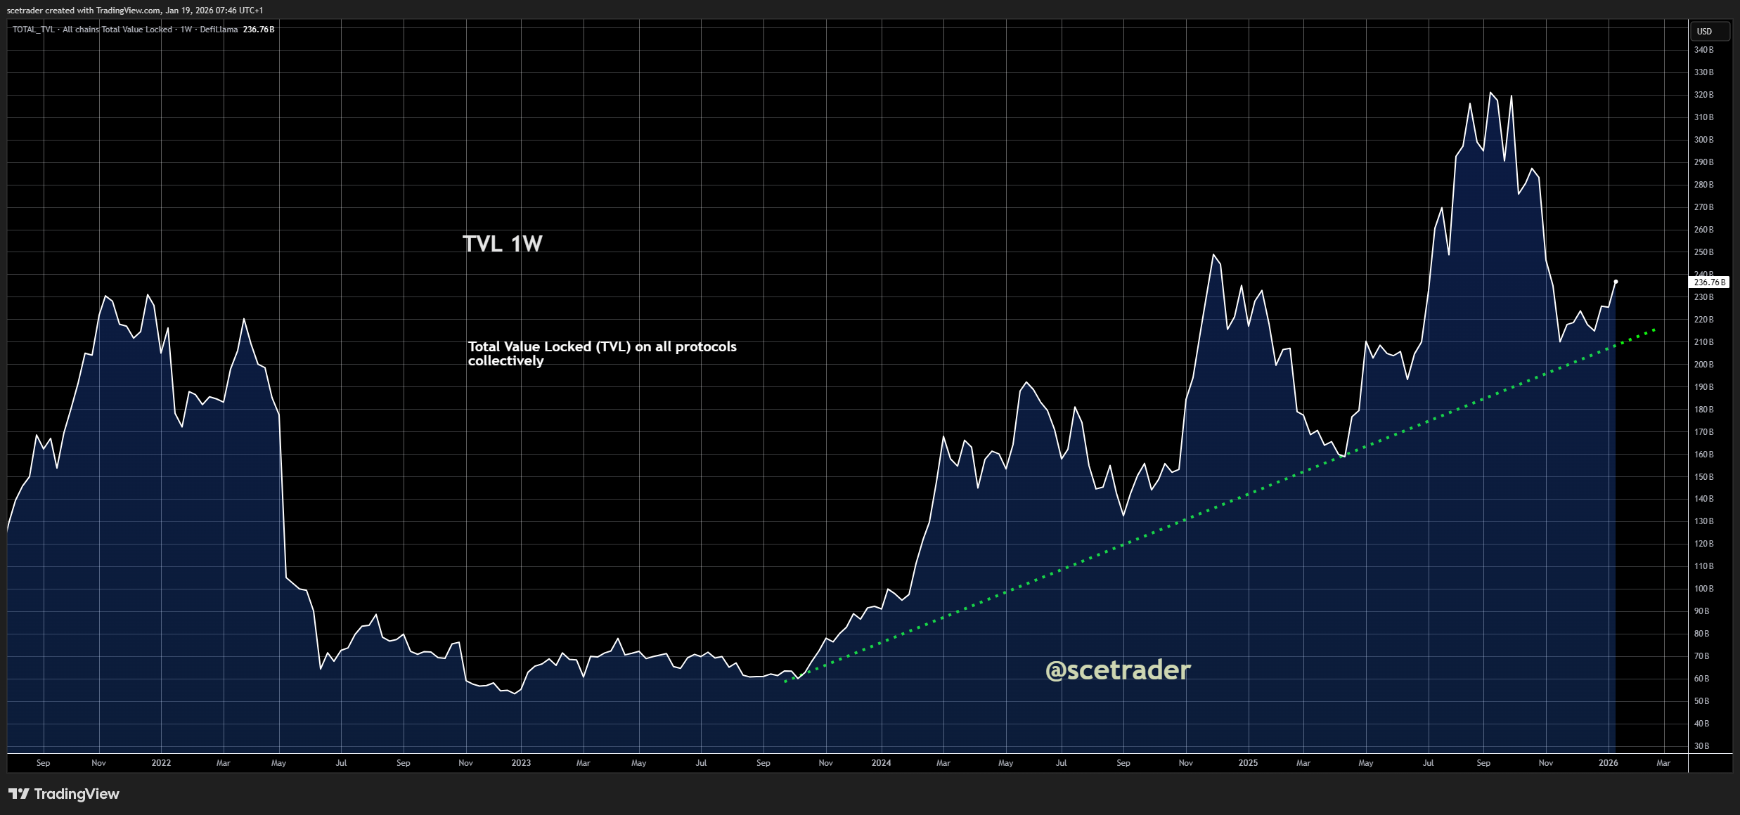Click the Sep label on the time axis
The width and height of the screenshot is (1740, 815).
click(x=44, y=763)
